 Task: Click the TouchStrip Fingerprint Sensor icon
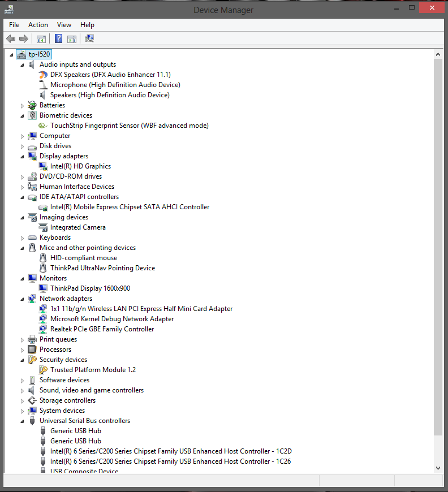tap(42, 126)
